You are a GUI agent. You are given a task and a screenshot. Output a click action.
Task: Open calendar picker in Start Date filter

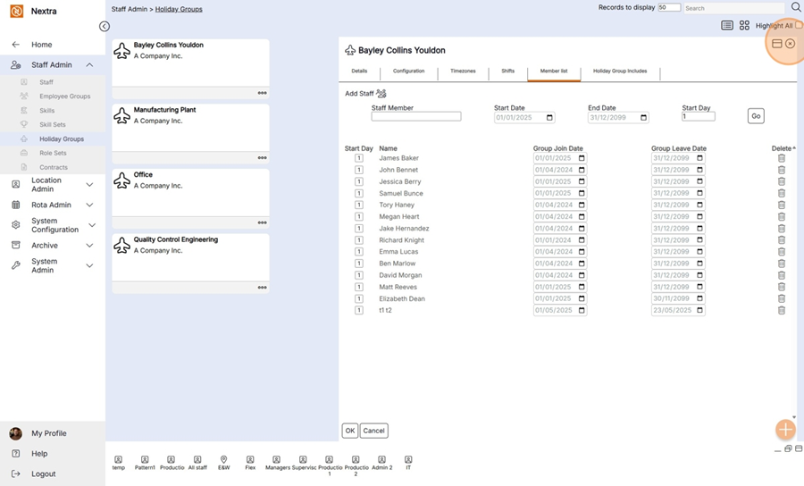click(x=549, y=117)
